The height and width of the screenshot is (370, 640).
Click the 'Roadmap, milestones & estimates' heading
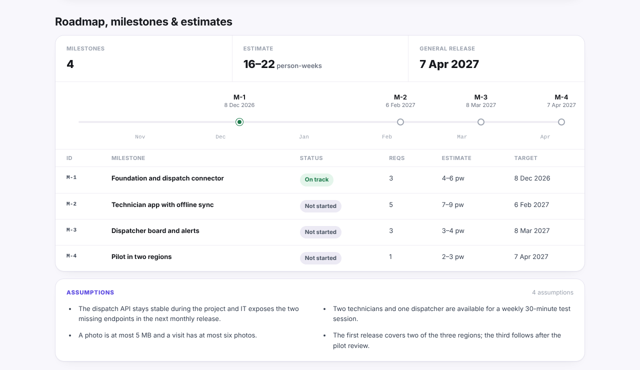click(143, 22)
